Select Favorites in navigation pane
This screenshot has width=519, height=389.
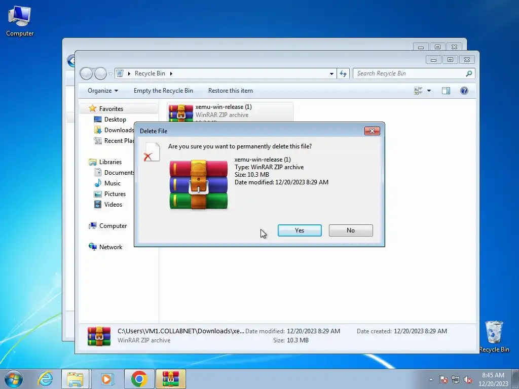point(111,109)
